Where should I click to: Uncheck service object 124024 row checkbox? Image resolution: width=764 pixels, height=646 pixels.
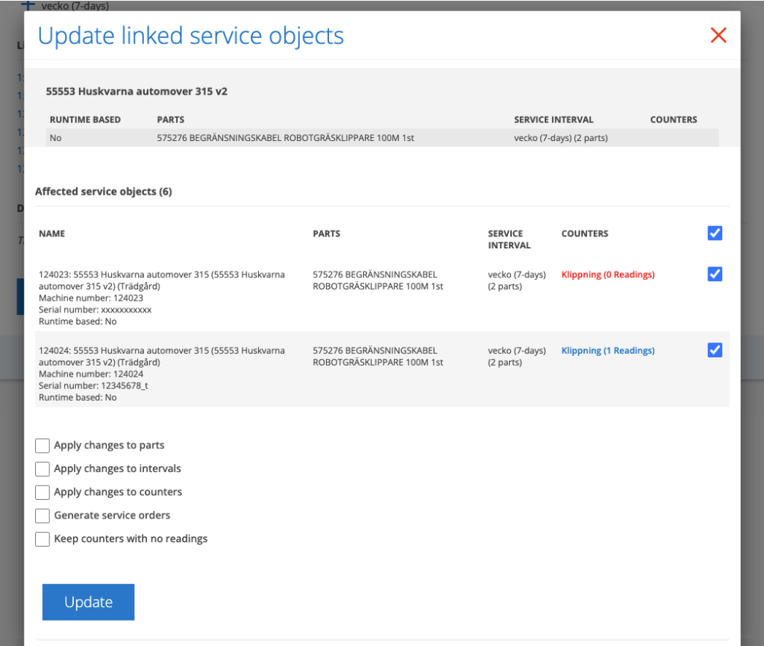[715, 351]
